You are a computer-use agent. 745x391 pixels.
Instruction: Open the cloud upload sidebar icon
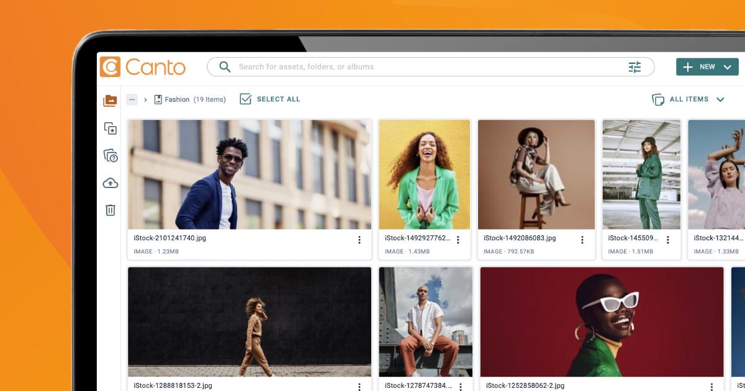pos(111,183)
